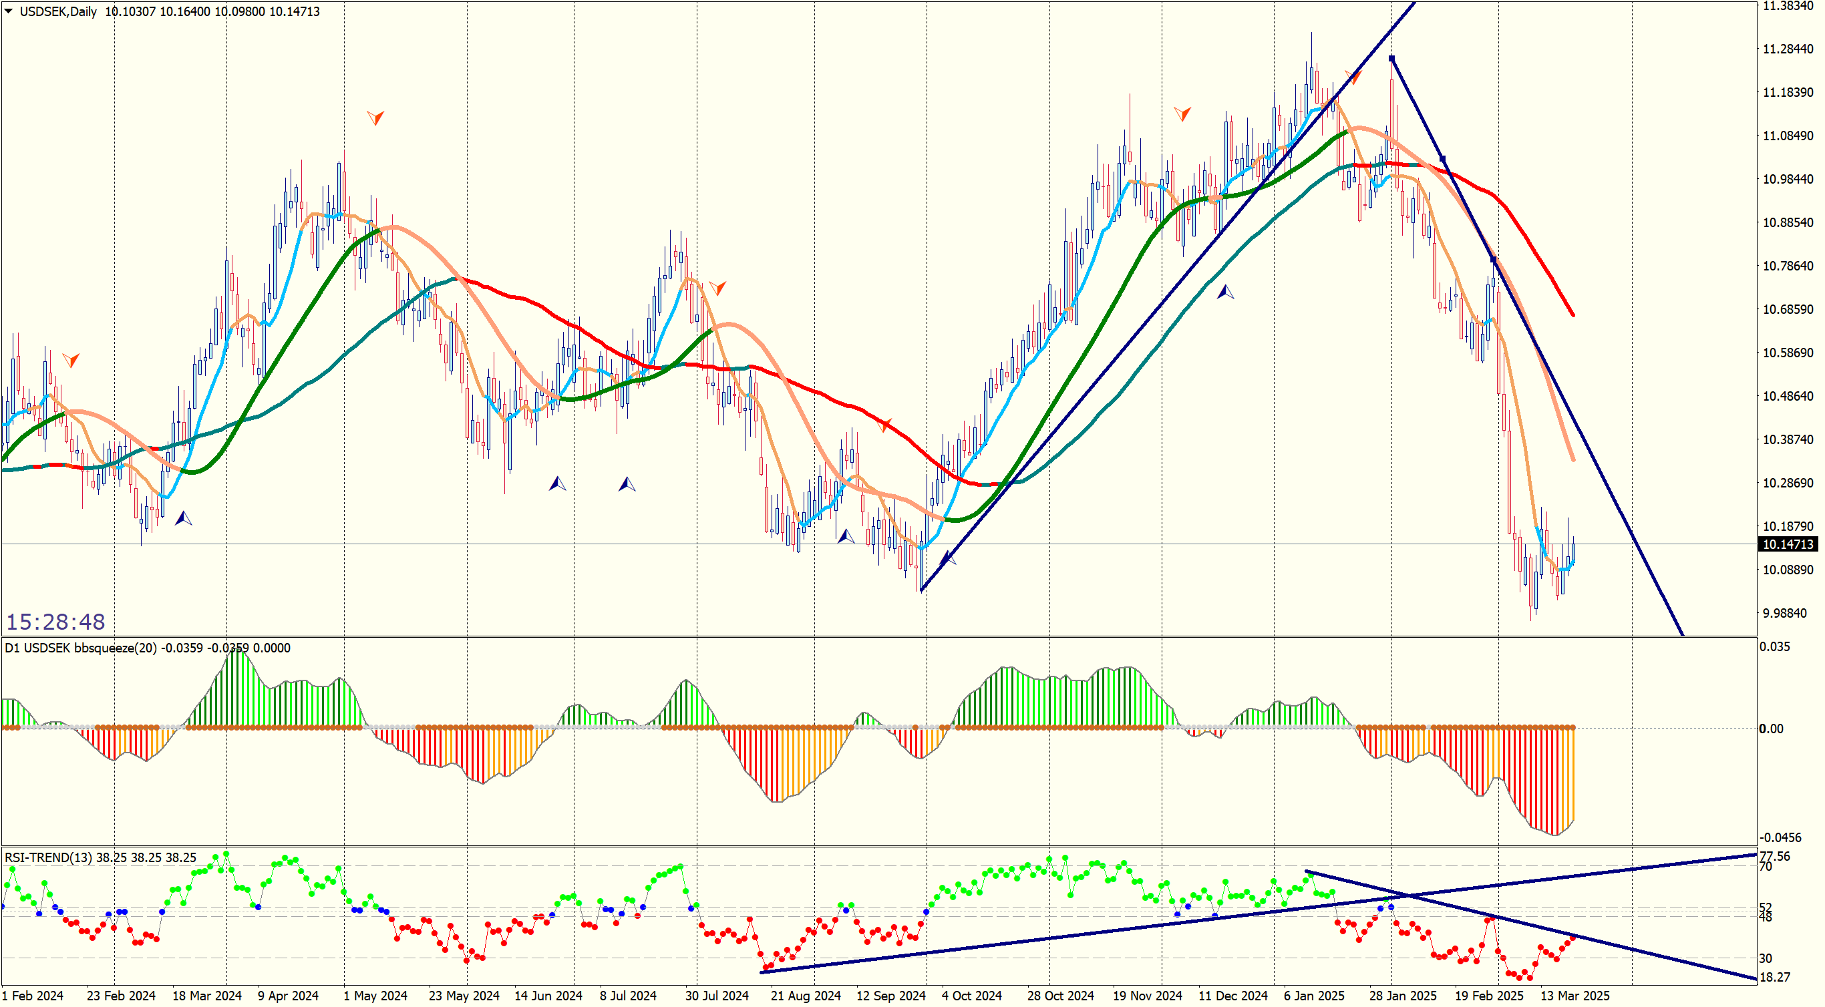Click the 15:28:48 clock text on chart
The image size is (1825, 1007).
tap(55, 622)
